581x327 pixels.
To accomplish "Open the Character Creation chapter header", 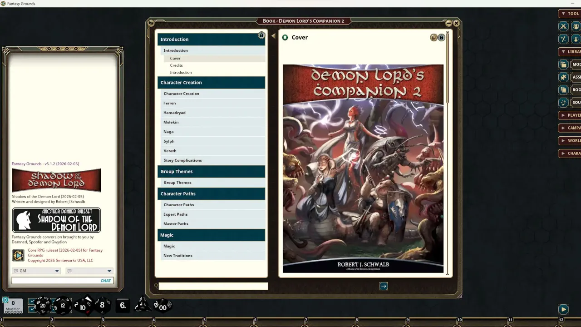I will pos(212,83).
